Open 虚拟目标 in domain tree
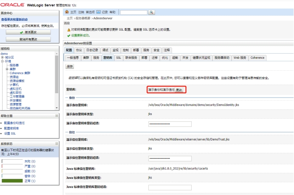 [16, 93]
